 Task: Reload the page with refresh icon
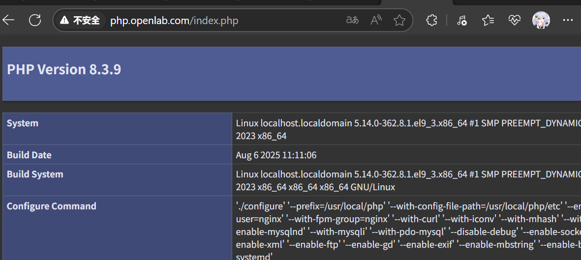tap(35, 20)
